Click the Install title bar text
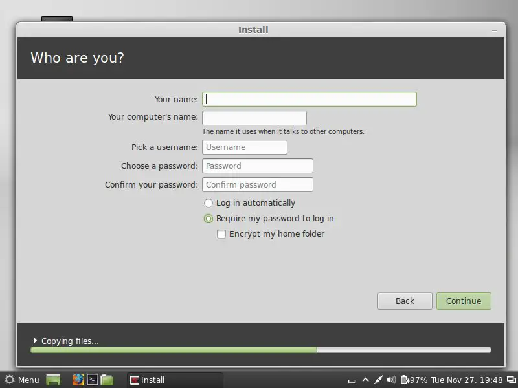Screen dimensions: 518x388 click(253, 30)
